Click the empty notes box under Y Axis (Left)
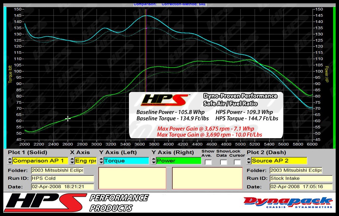Viewport: 339px width, 216px height. [x=132, y=178]
